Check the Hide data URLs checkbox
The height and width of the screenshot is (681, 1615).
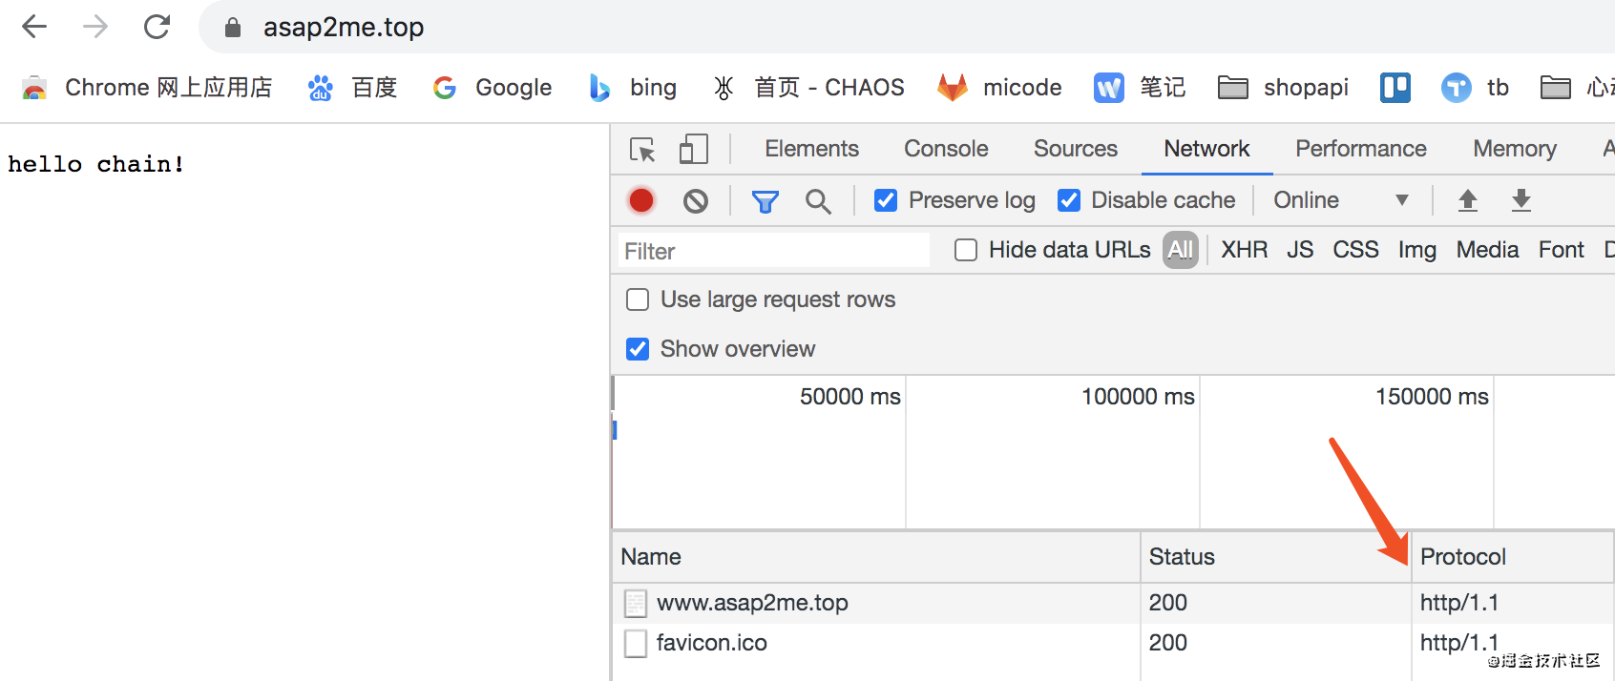click(x=966, y=250)
